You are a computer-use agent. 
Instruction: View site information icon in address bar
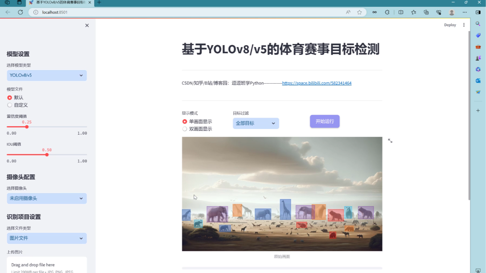pyautogui.click(x=36, y=12)
